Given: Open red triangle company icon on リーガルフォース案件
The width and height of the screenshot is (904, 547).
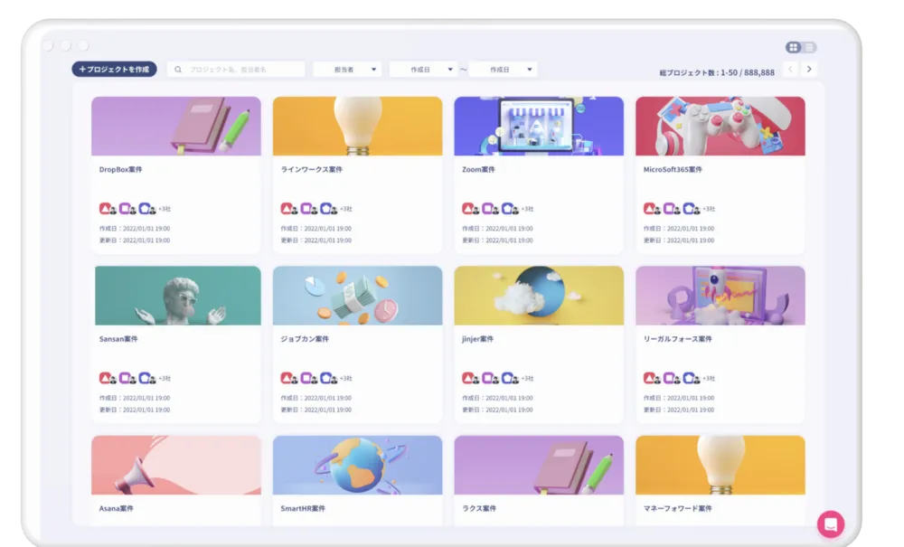Looking at the screenshot, I should tap(650, 378).
